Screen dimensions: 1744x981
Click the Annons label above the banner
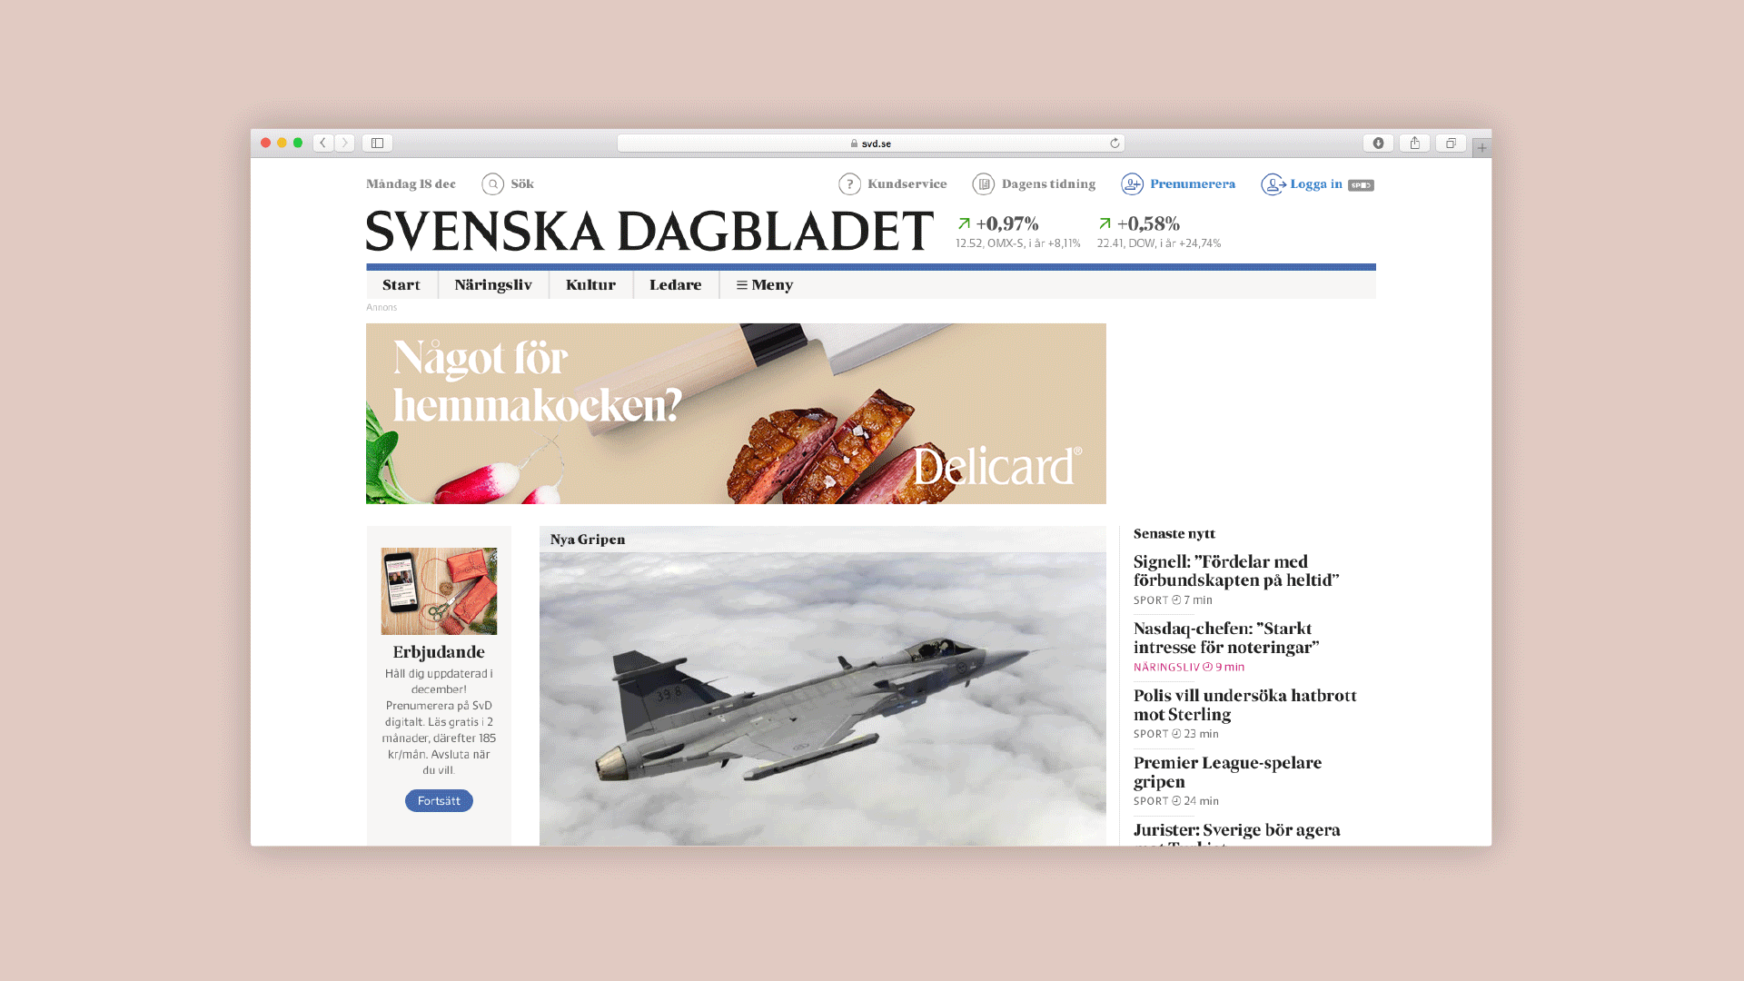pos(381,308)
